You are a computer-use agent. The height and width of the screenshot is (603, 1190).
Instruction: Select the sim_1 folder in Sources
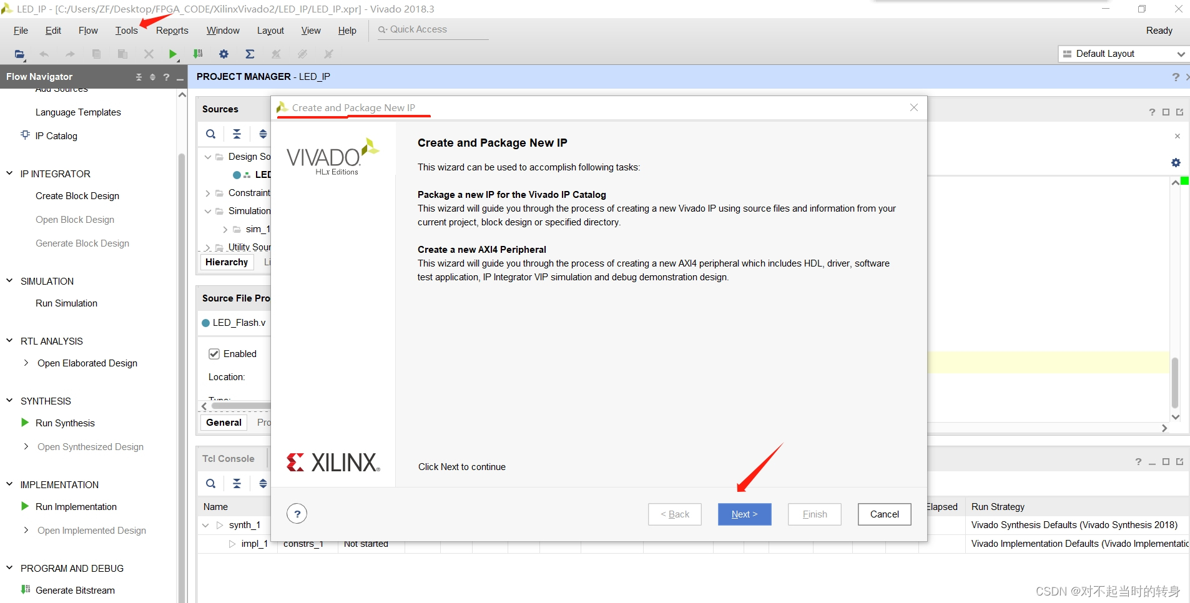coord(257,229)
